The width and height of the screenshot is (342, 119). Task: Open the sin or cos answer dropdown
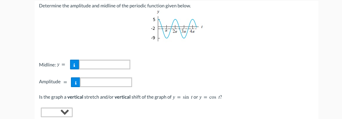tap(57, 112)
